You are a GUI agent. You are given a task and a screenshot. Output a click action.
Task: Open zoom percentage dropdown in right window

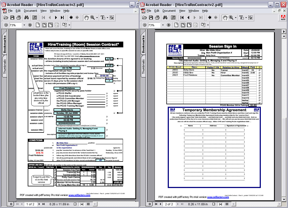[x=163, y=25]
